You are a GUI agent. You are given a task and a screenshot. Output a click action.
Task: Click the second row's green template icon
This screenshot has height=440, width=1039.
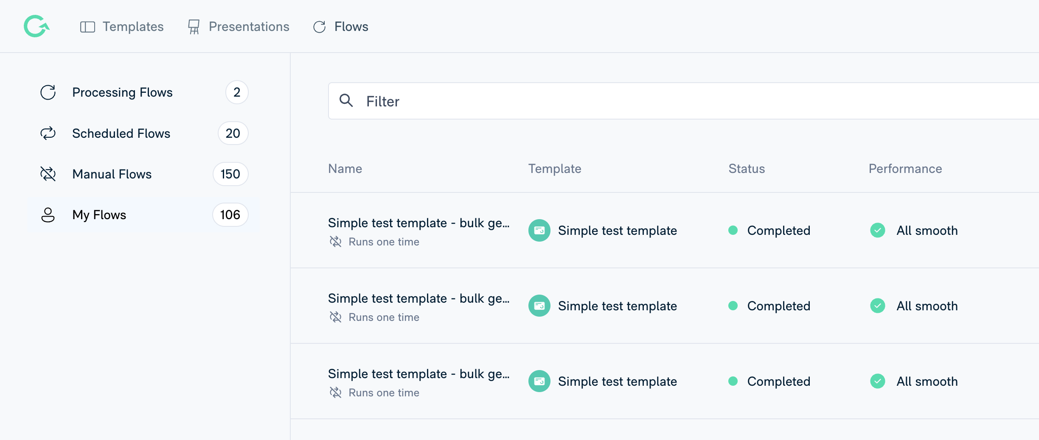coord(539,306)
